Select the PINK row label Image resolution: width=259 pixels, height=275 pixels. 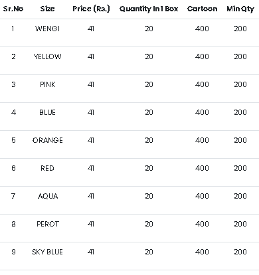click(x=47, y=84)
